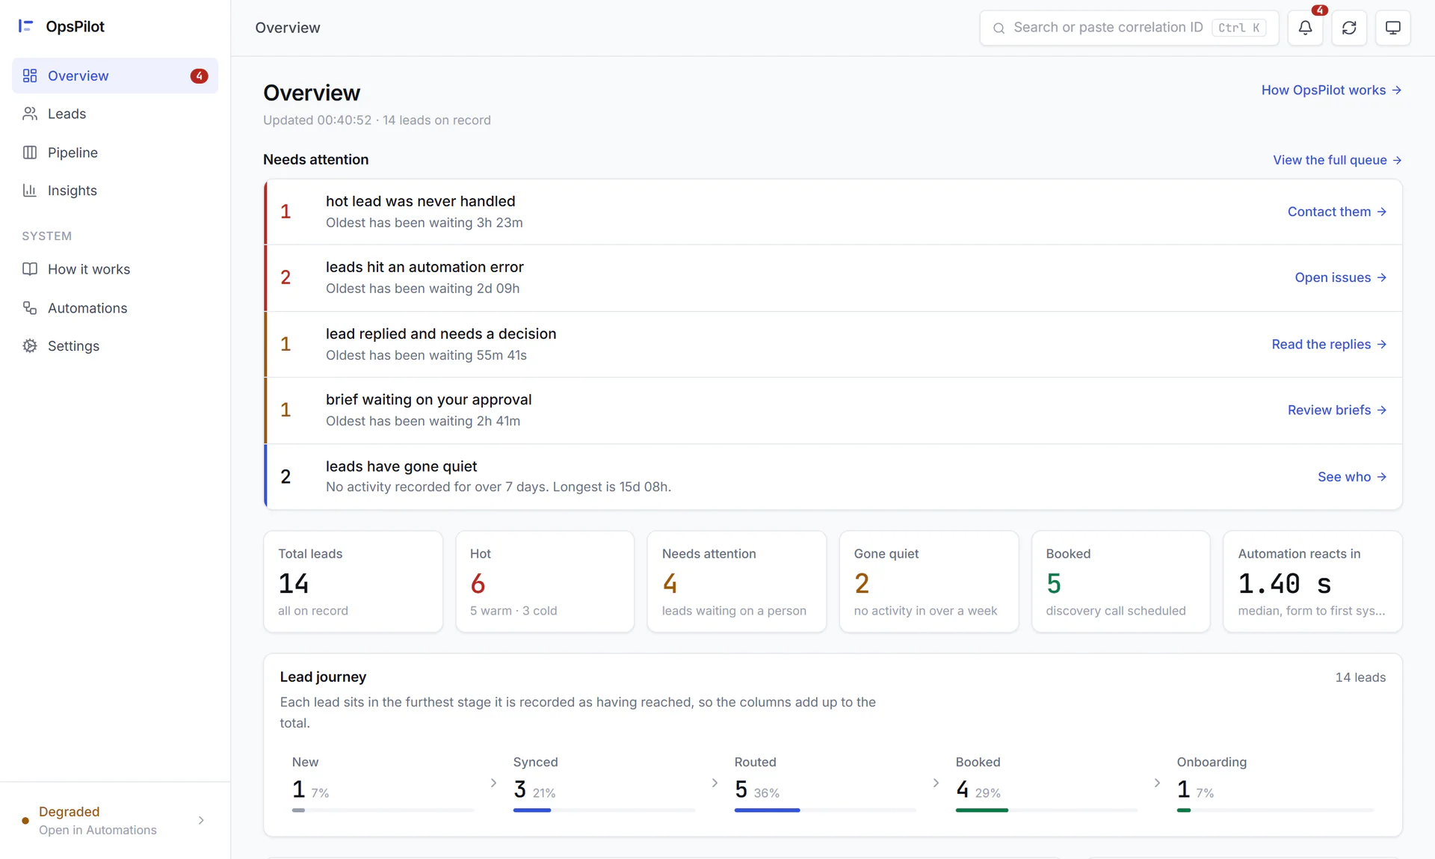The width and height of the screenshot is (1435, 859).
Task: Click the Open issues link
Action: click(x=1341, y=277)
